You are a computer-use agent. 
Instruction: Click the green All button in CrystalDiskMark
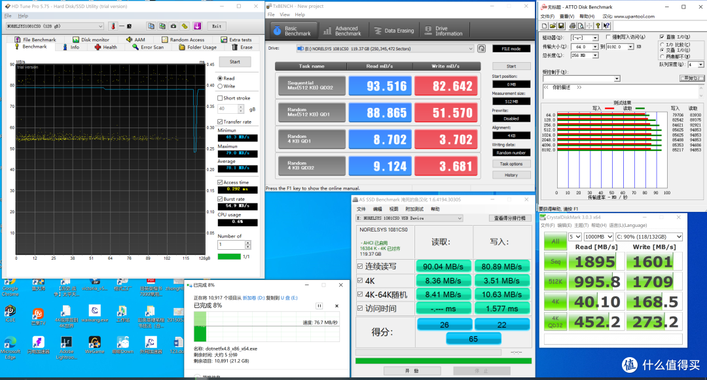coord(556,241)
